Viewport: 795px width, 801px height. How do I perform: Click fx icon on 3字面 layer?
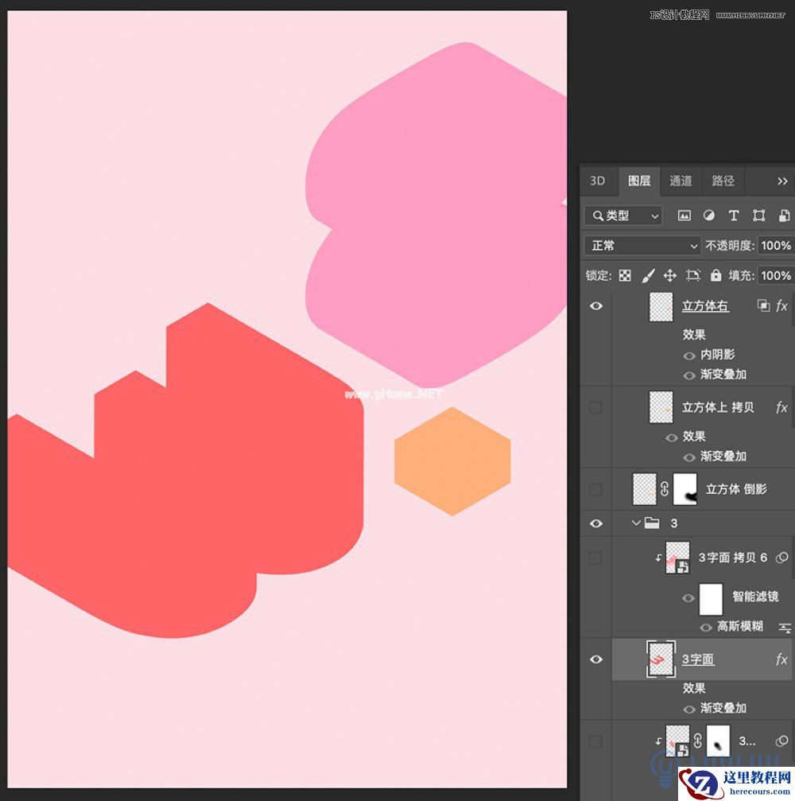tap(781, 659)
